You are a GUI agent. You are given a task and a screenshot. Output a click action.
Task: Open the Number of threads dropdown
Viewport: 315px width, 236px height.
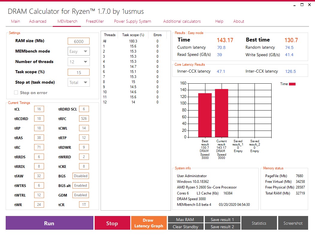pos(78,62)
